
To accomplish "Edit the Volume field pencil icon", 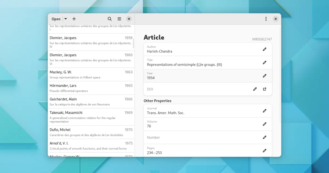I will coord(265,124).
